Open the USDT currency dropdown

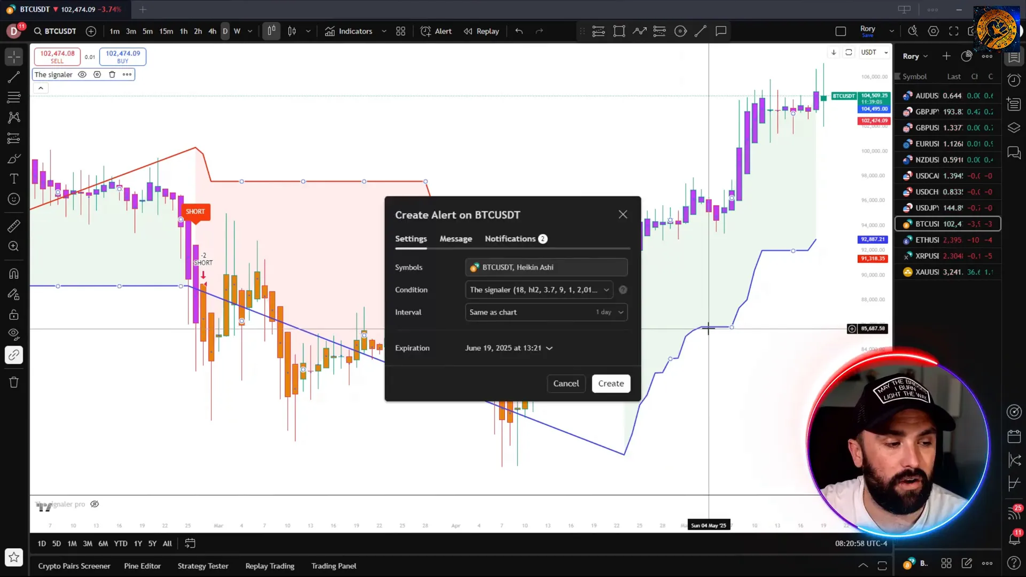point(875,52)
